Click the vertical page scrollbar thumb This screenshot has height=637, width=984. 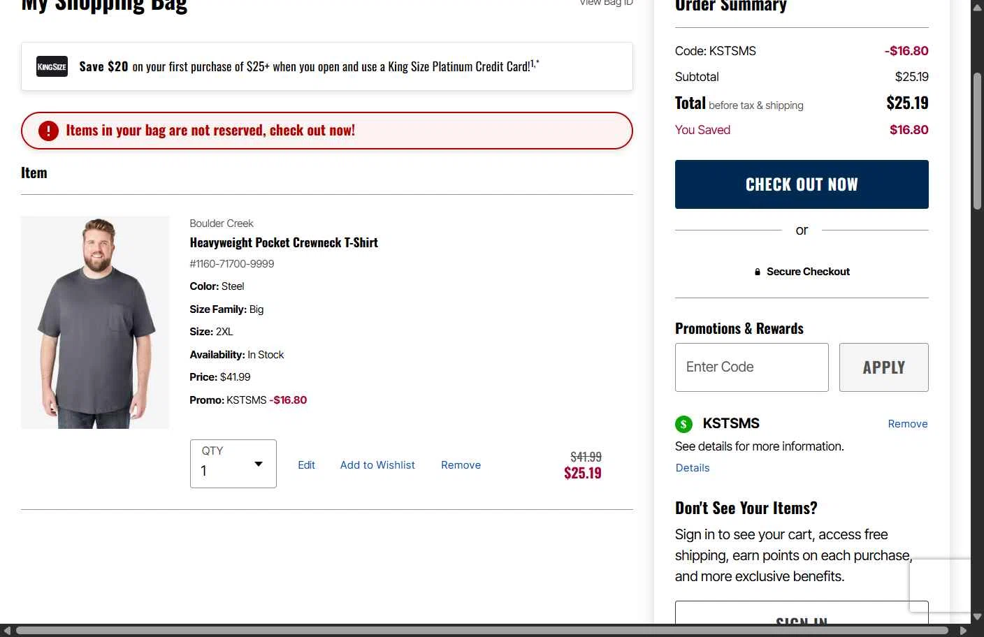coord(977,140)
